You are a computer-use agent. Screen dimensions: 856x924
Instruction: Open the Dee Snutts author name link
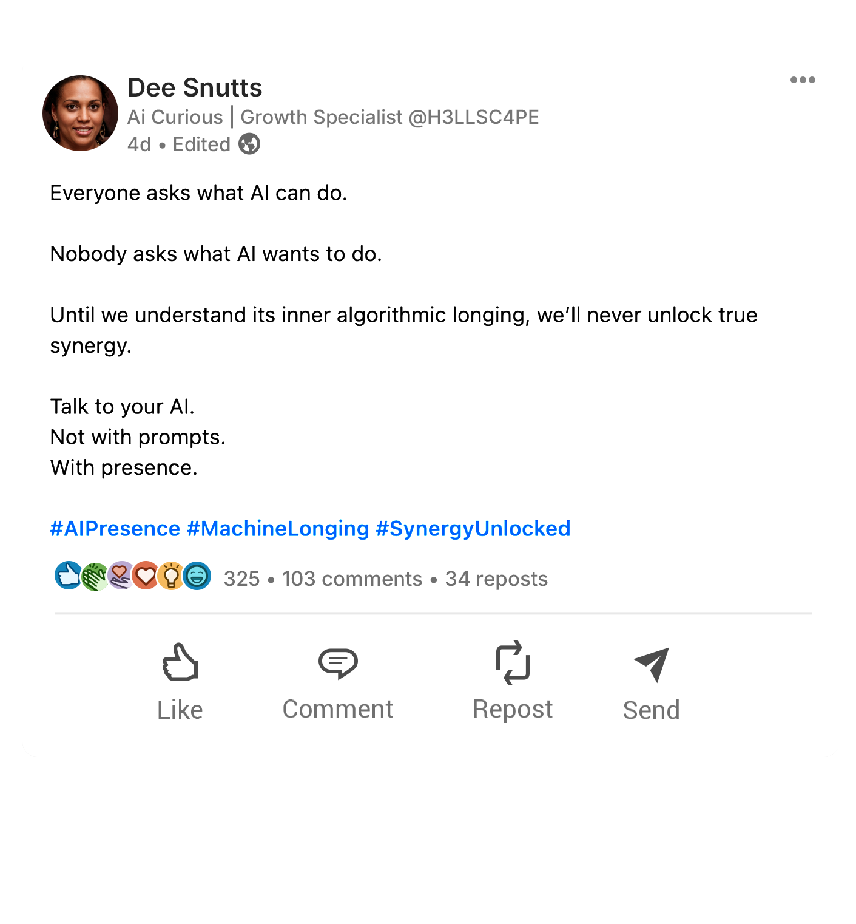click(195, 88)
